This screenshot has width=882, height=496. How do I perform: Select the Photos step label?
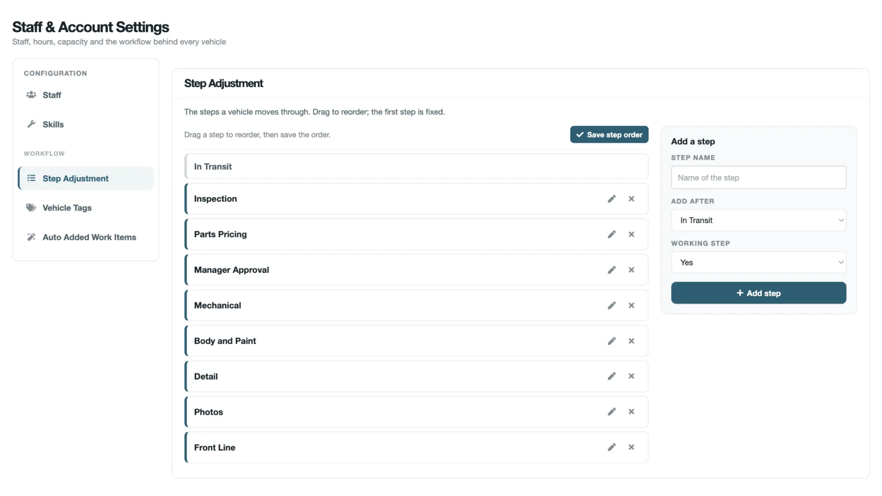pos(208,412)
